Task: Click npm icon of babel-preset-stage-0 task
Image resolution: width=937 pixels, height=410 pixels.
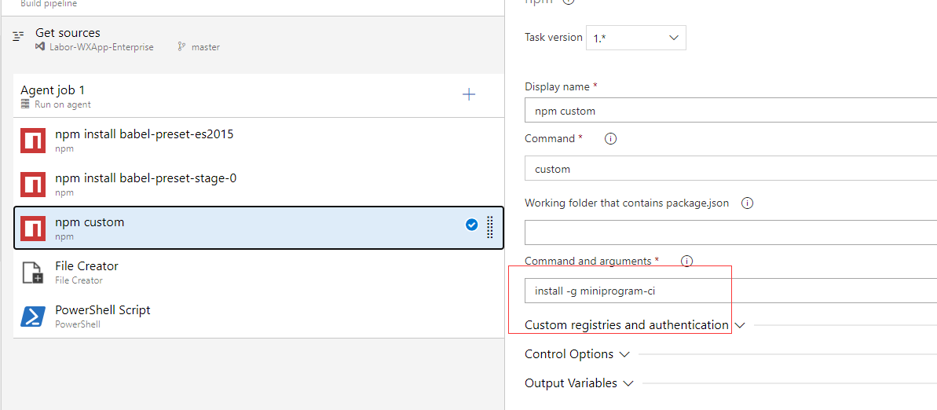Action: 34,184
